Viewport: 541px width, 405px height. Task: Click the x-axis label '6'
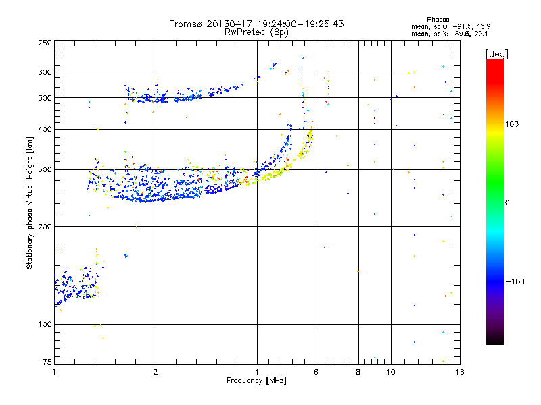316,372
